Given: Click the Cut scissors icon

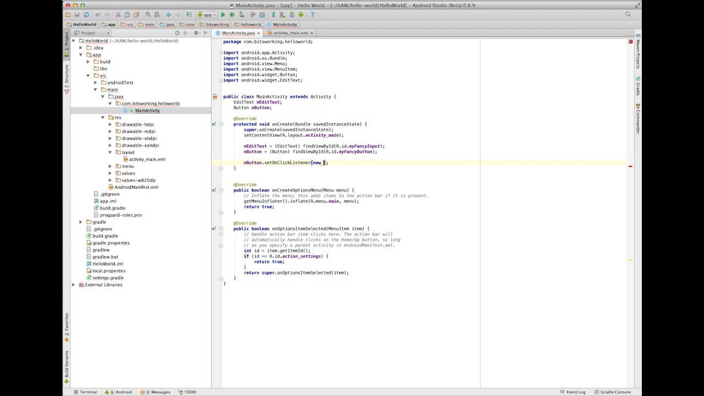Looking at the screenshot, I should click(118, 15).
